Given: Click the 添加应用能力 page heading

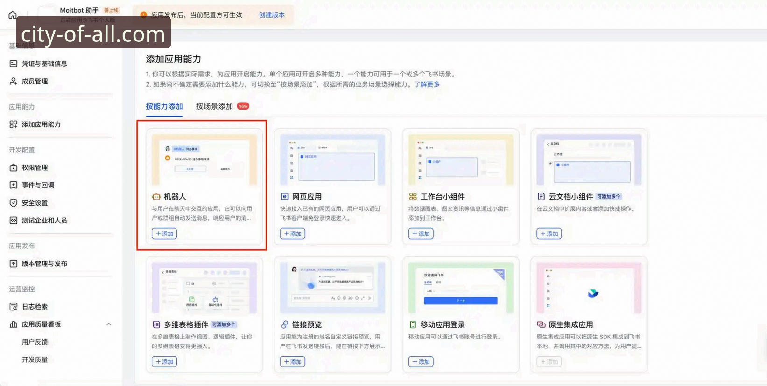Looking at the screenshot, I should point(174,59).
